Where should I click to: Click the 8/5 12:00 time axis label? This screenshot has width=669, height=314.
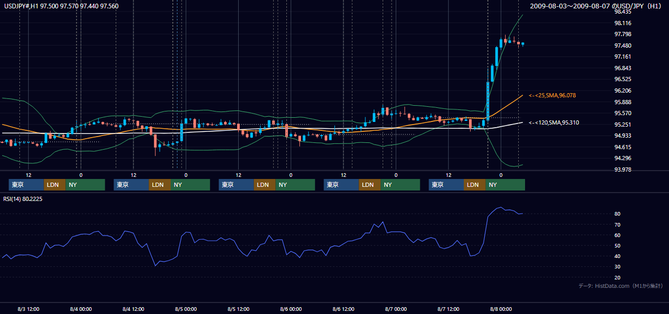238,309
